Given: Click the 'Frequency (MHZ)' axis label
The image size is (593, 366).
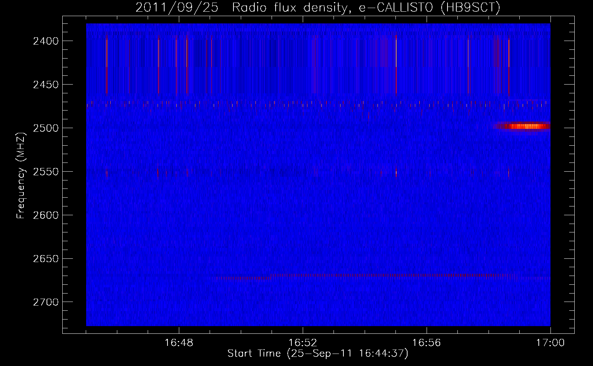Looking at the screenshot, I should tap(21, 176).
